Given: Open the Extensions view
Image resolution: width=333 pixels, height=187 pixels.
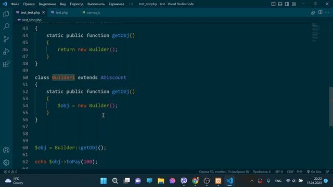Looking at the screenshot, I should 6,64.
